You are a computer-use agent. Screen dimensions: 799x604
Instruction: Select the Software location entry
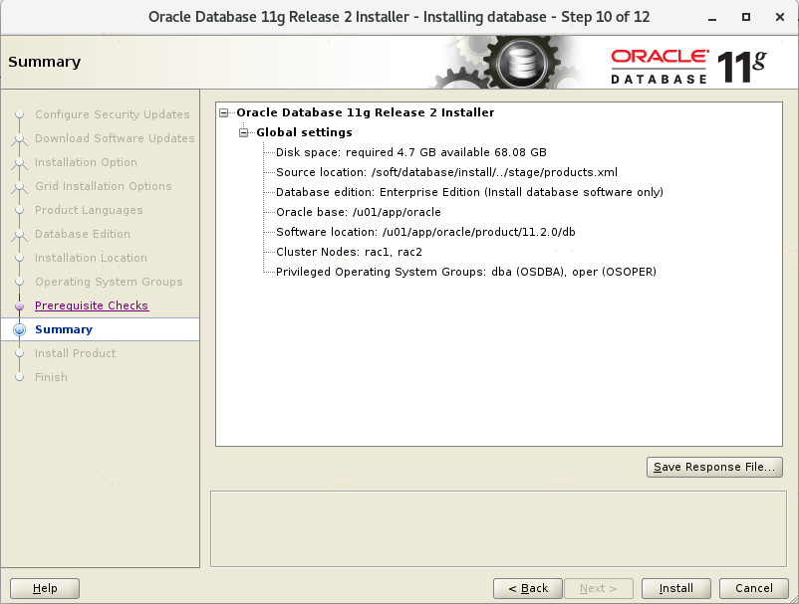click(425, 232)
